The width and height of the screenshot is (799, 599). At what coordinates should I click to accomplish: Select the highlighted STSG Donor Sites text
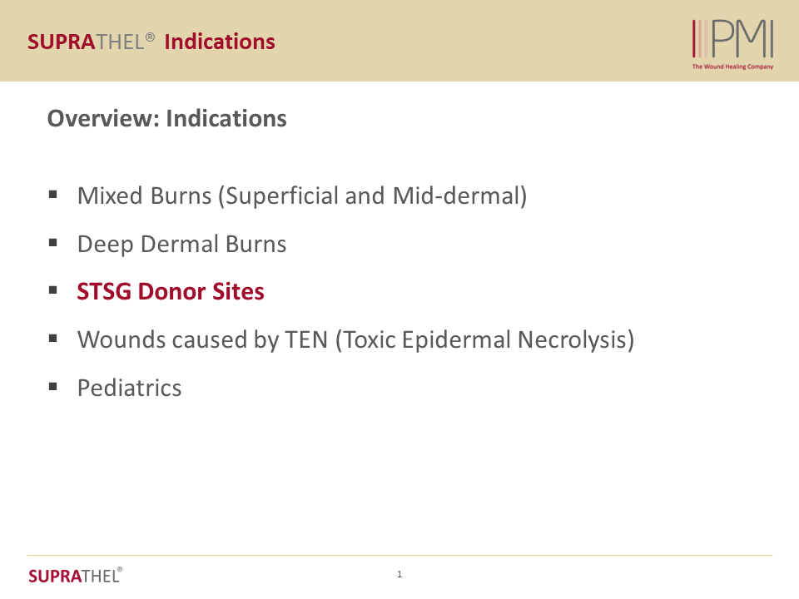pos(171,292)
